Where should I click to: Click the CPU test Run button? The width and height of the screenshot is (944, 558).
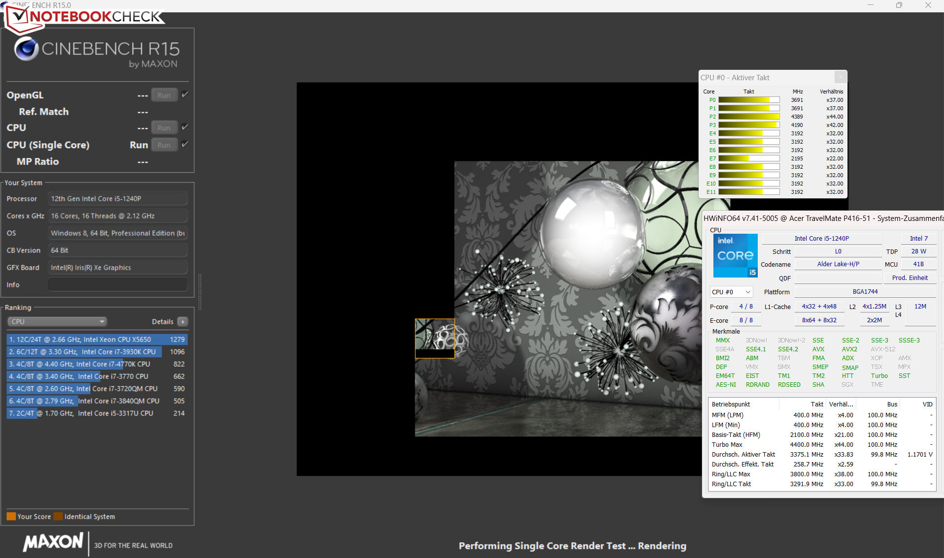pos(164,128)
